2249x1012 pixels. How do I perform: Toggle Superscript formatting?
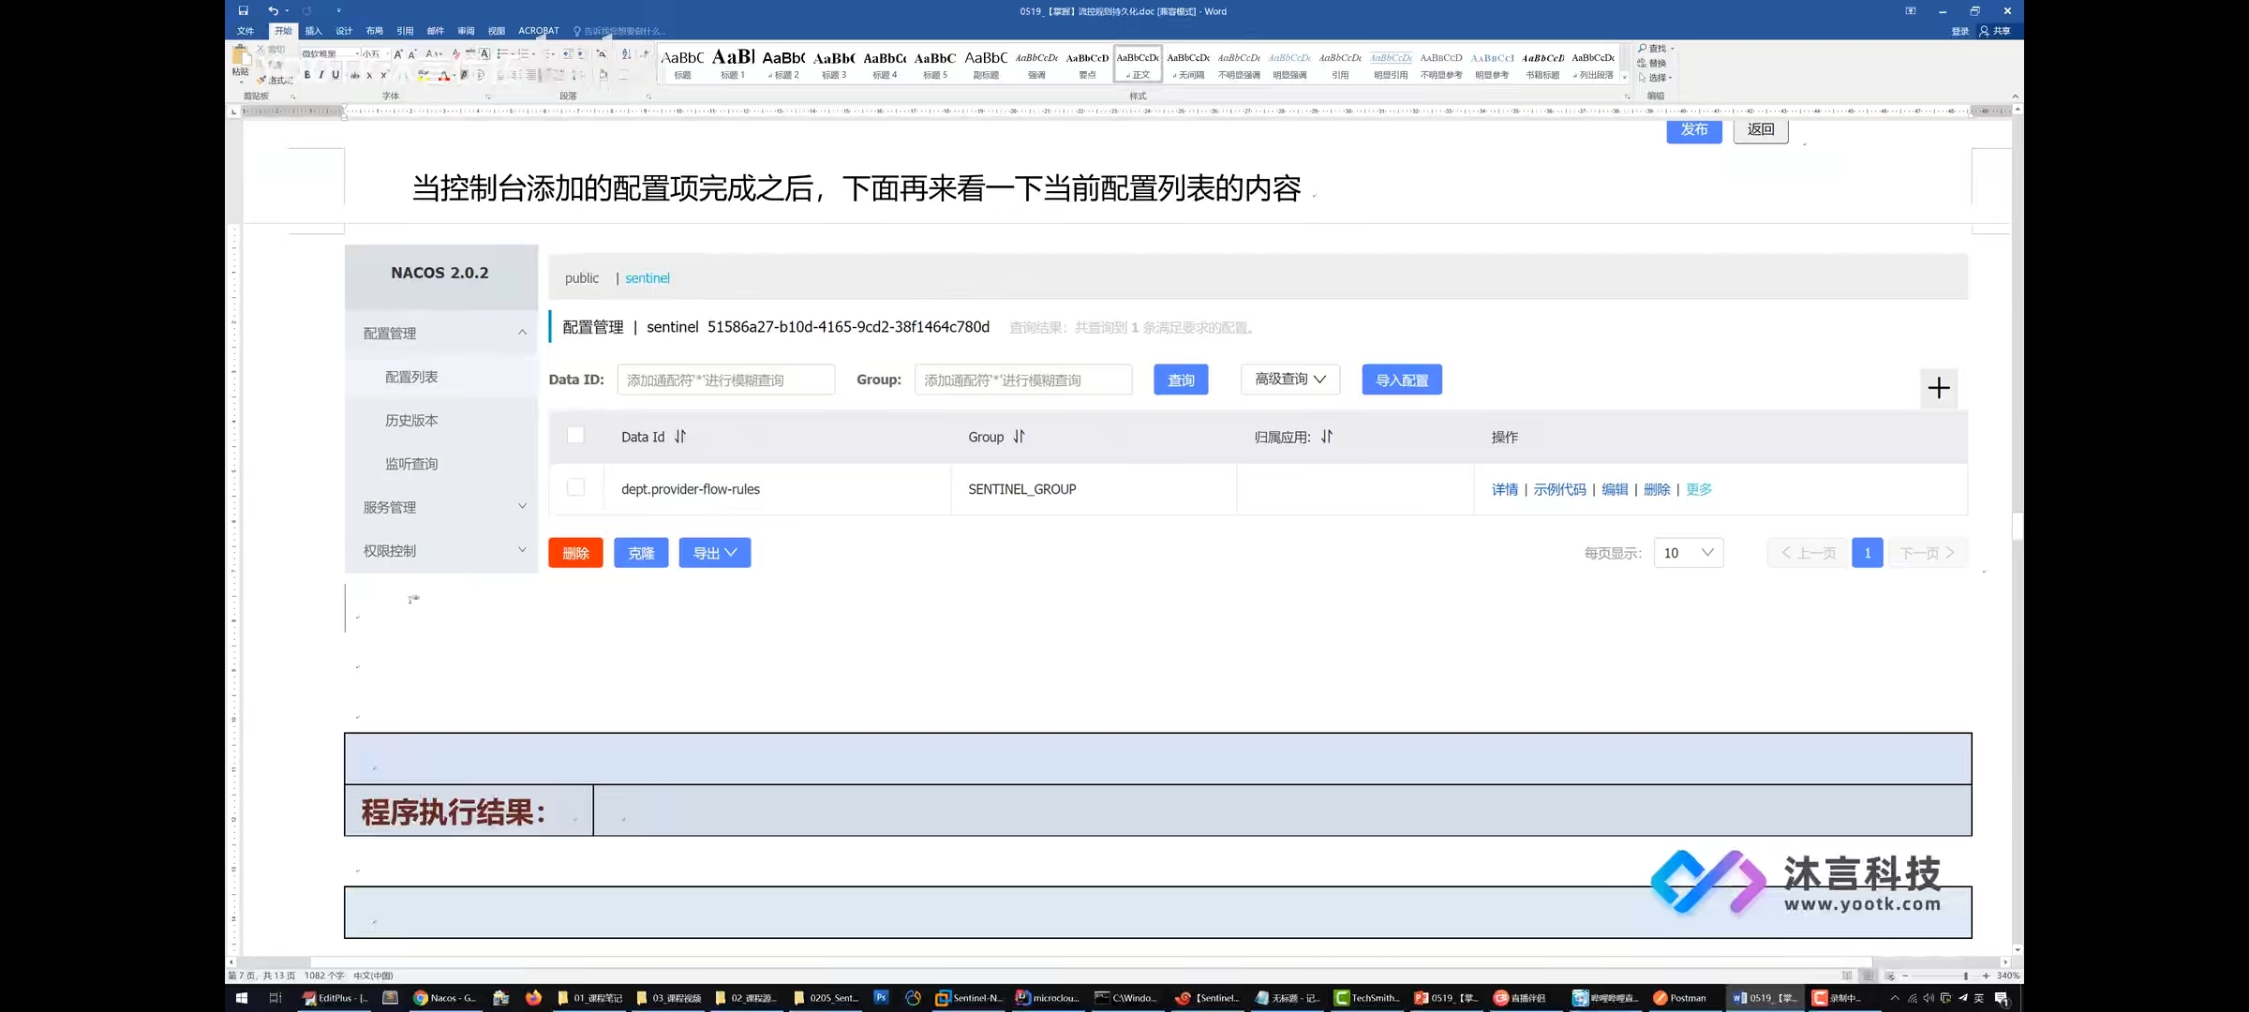coord(384,75)
